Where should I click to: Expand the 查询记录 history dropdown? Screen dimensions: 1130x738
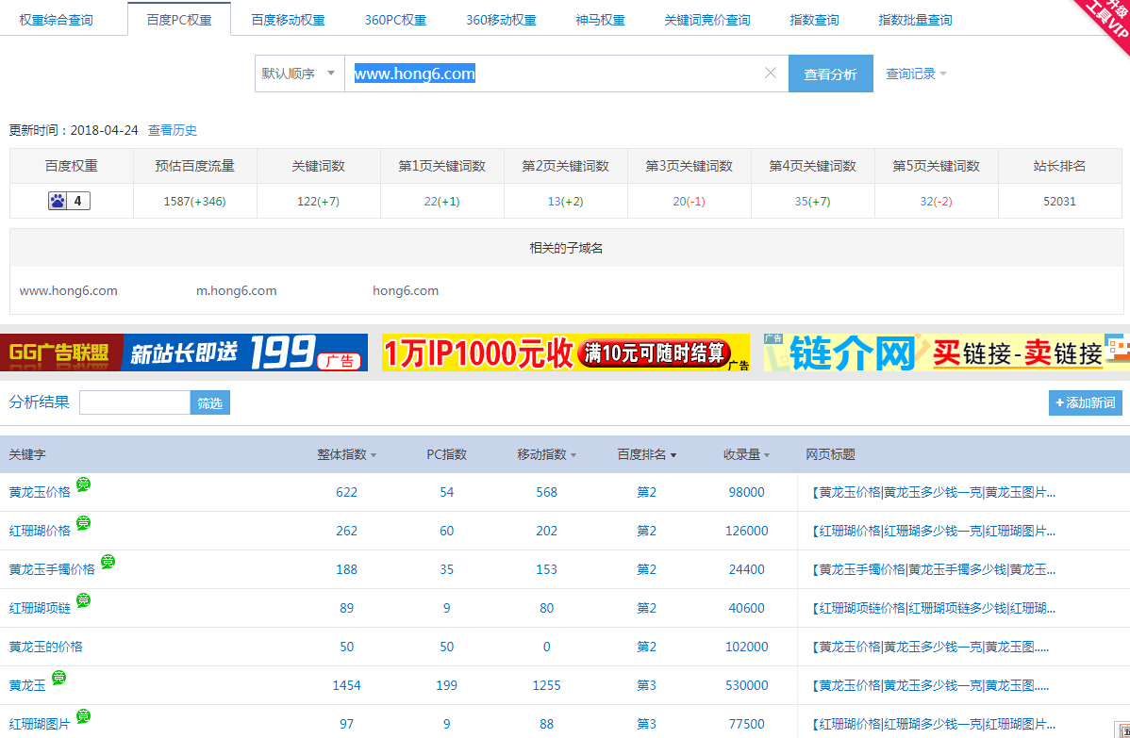pos(915,74)
